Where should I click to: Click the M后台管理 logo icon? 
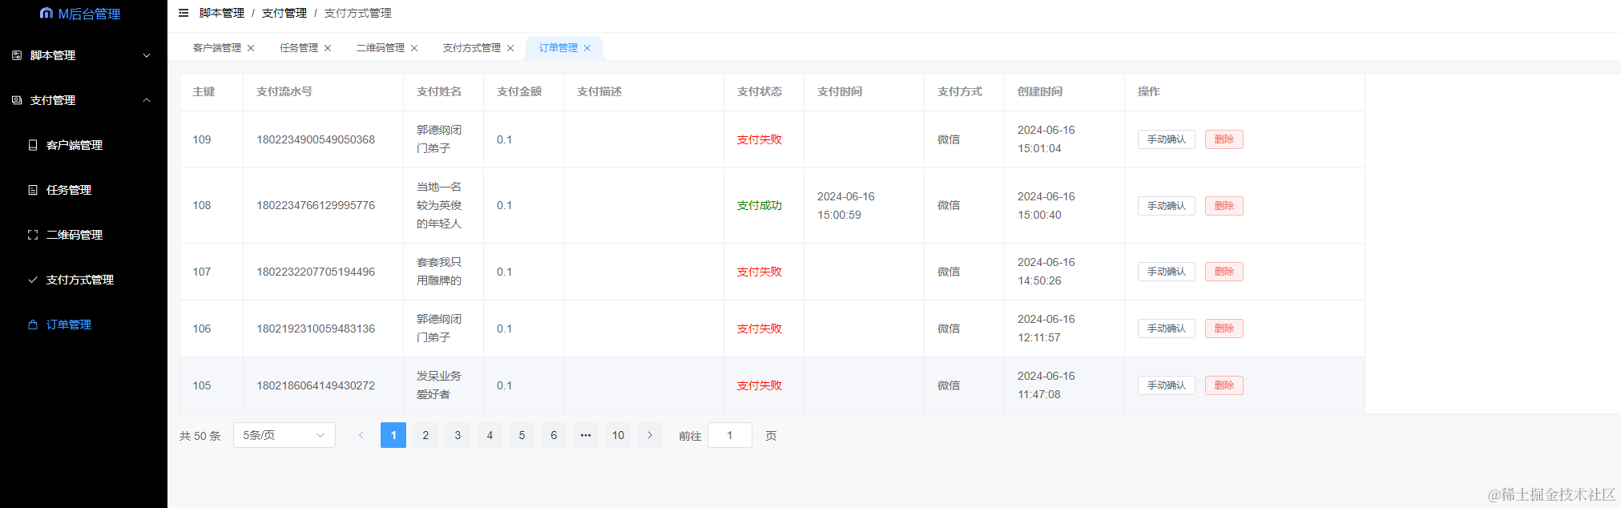click(46, 14)
